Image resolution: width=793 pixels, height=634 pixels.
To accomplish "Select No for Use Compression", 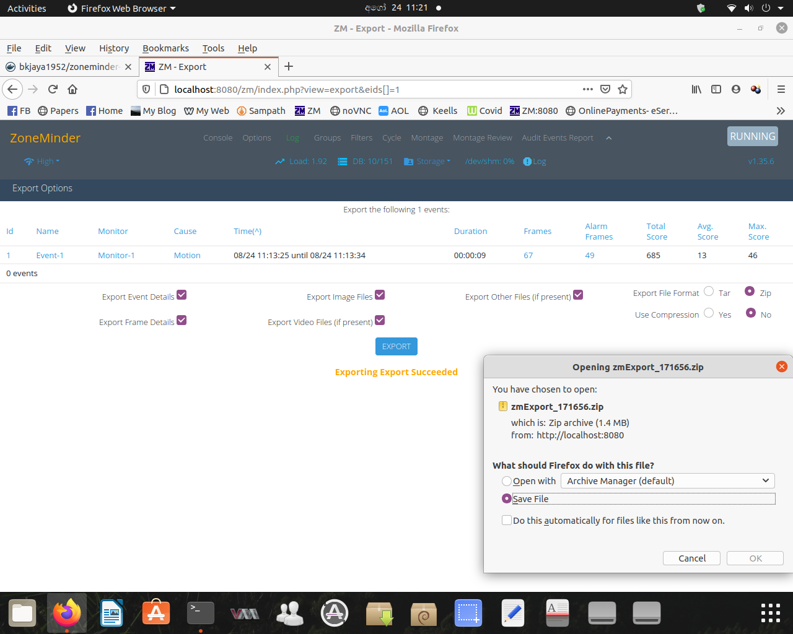I will point(750,313).
